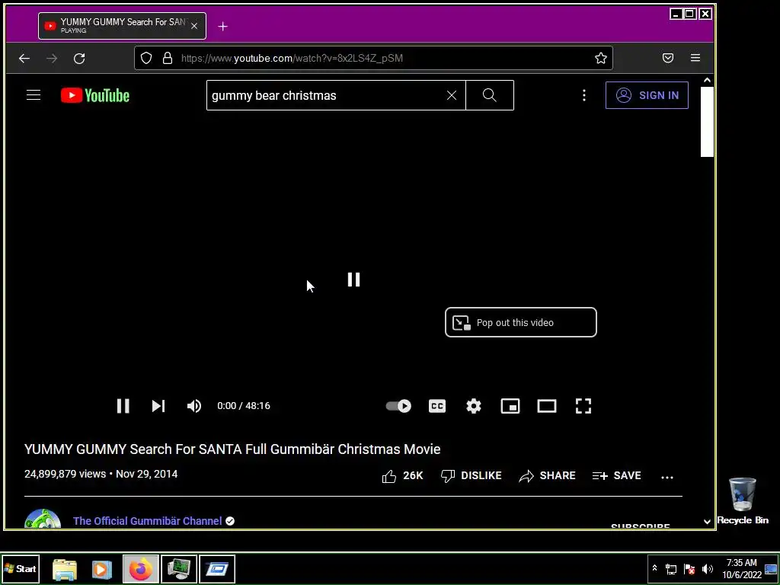The height and width of the screenshot is (585, 780).
Task: Open the Action Center flag icon
Action: point(689,568)
